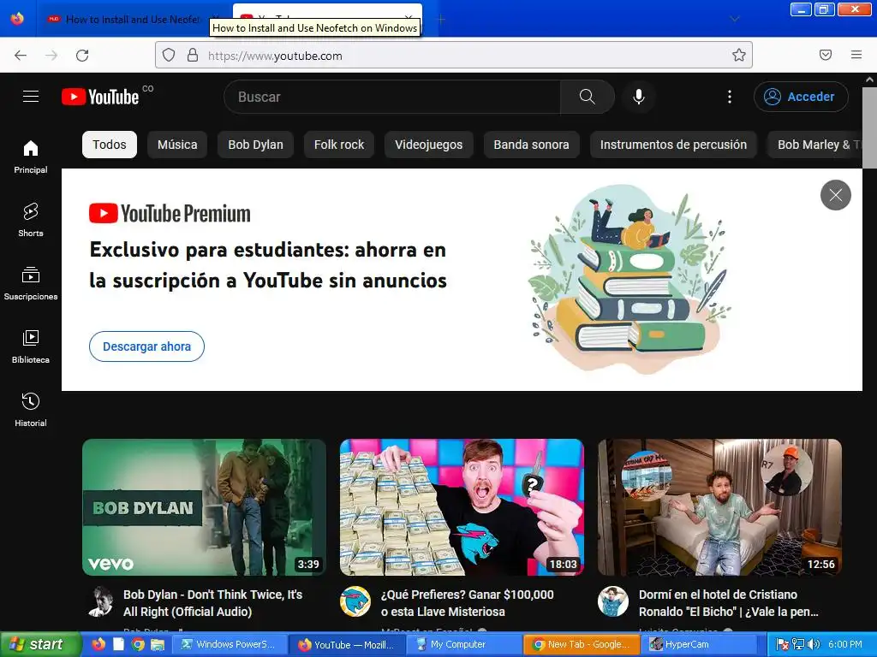Open the Bob Dylan video thumbnail
Image resolution: width=877 pixels, height=657 pixels.
click(204, 507)
